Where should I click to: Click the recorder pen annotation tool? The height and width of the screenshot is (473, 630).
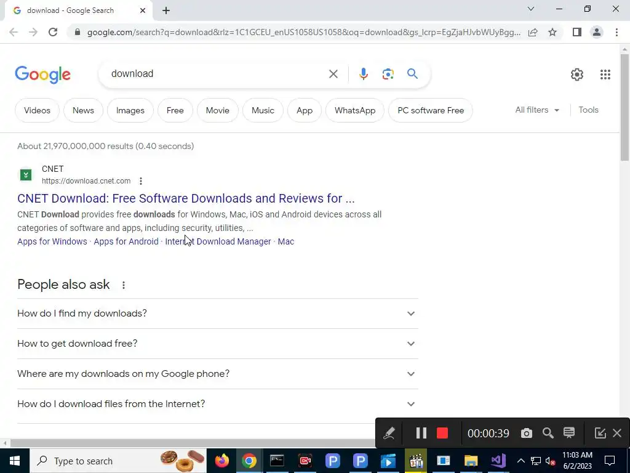[389, 433]
